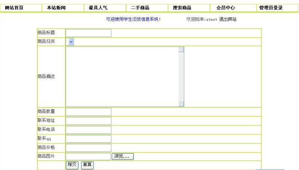The height and width of the screenshot is (170, 299).
Task: Click the 退出网站 logout link
Action: (x=228, y=19)
